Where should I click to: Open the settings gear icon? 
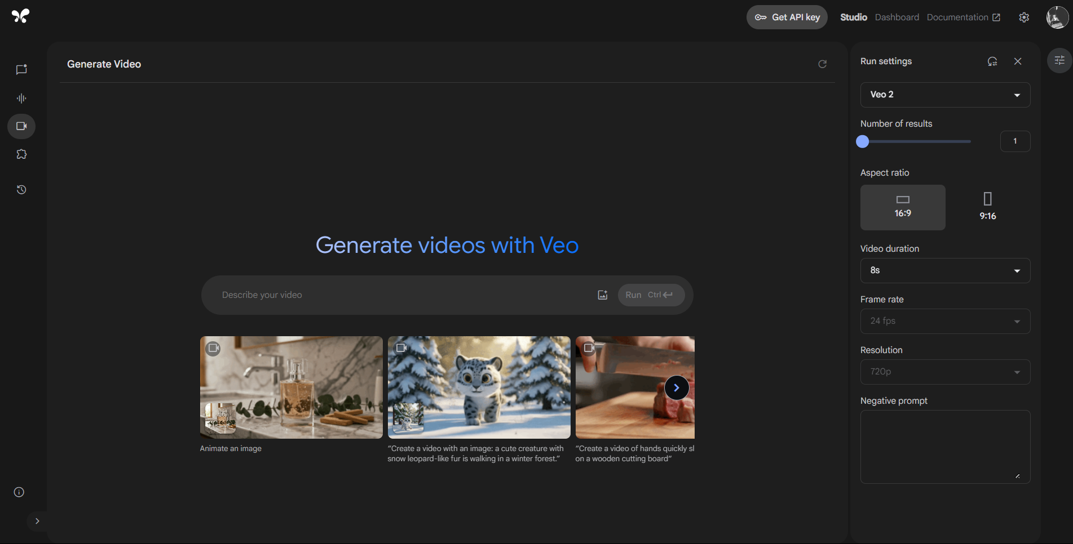click(1024, 17)
